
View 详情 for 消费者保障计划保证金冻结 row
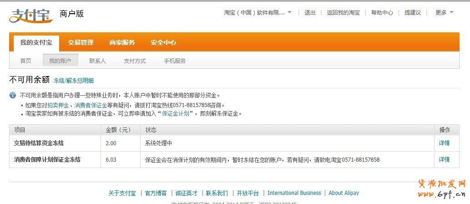click(x=444, y=159)
